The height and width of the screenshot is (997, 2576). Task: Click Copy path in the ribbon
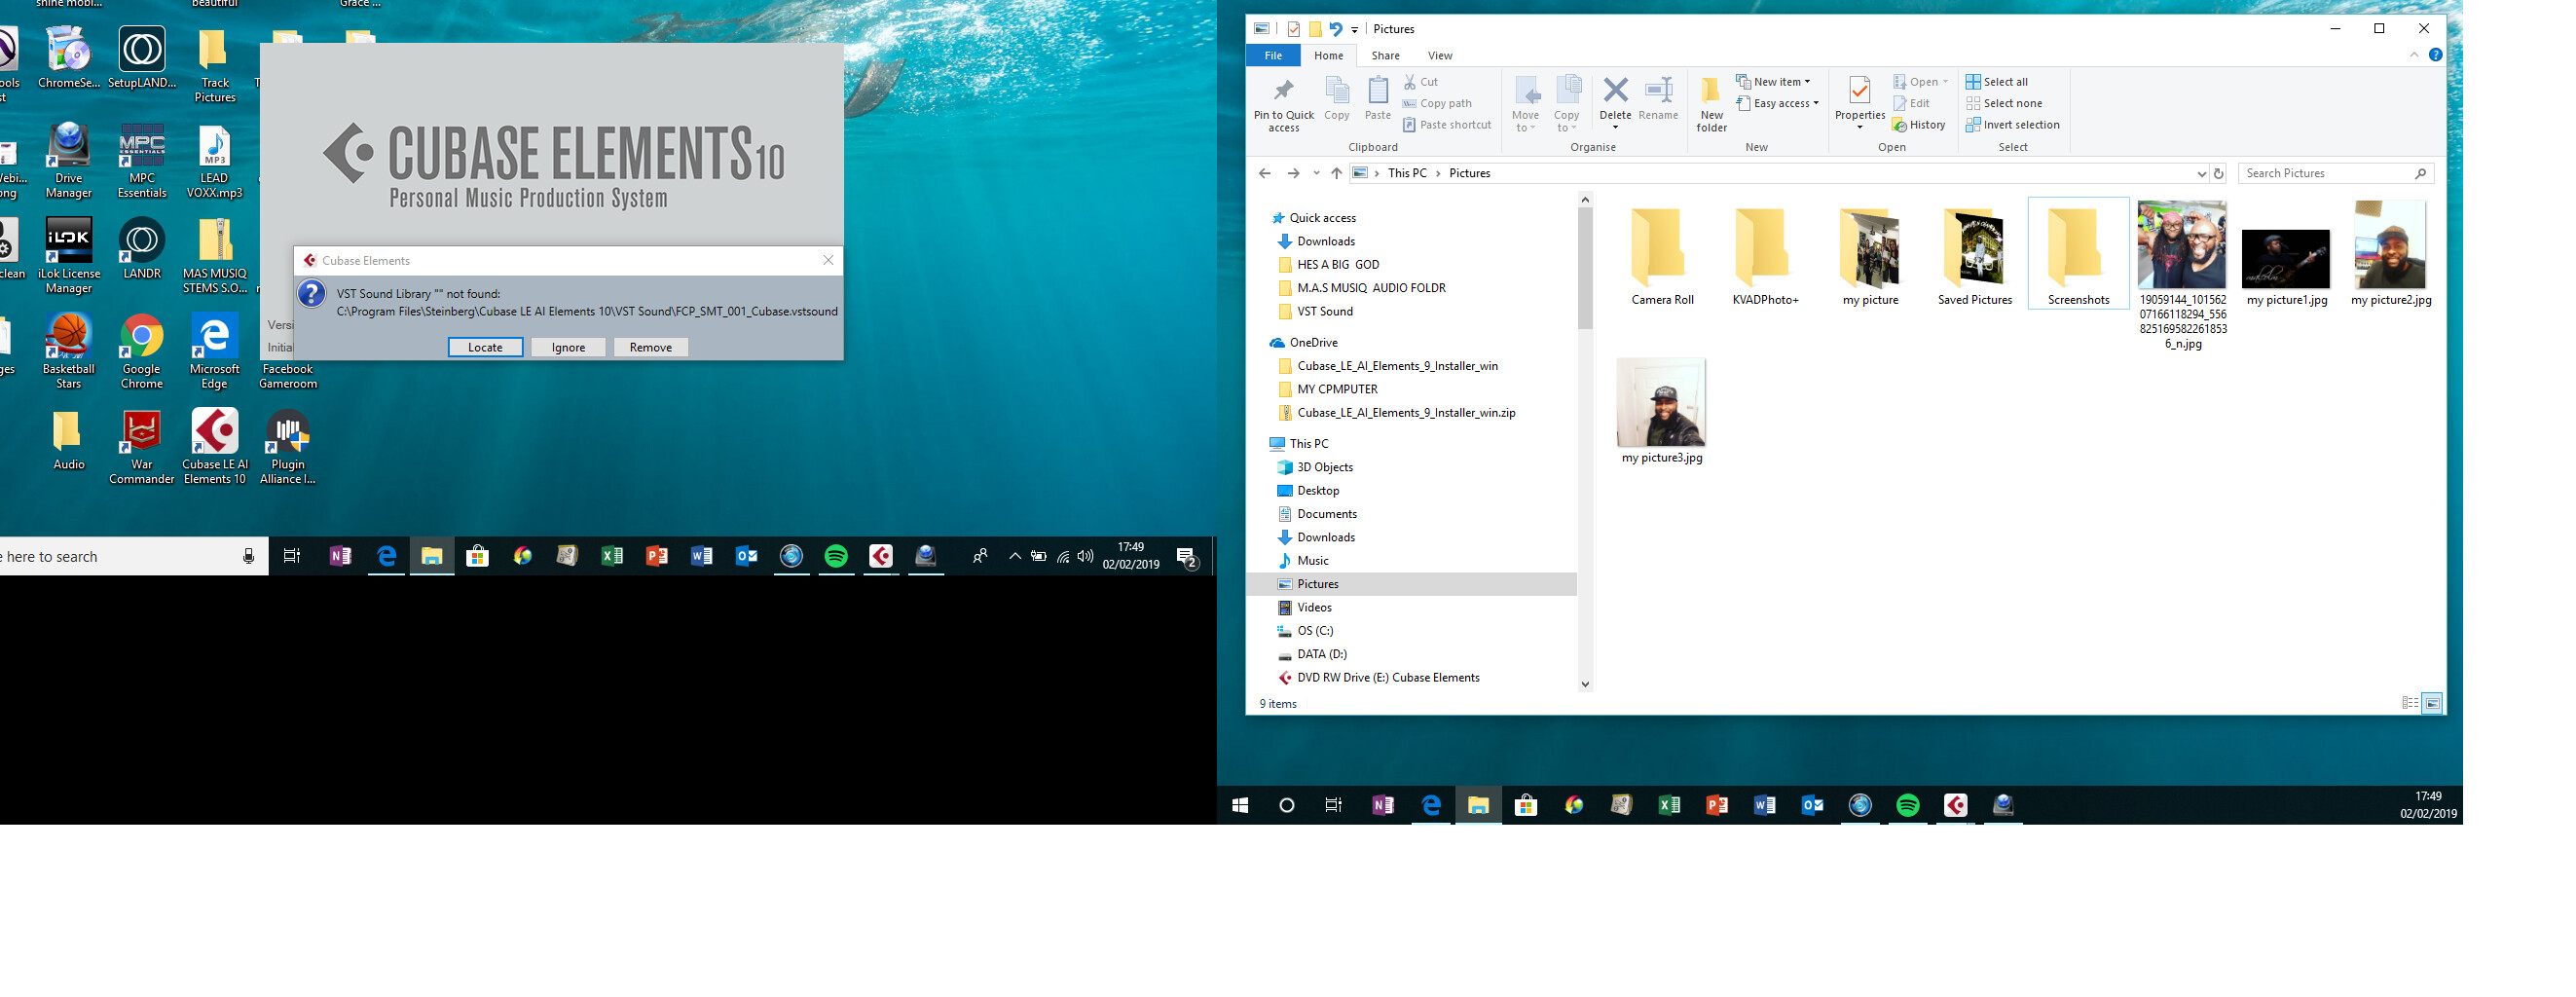pyautogui.click(x=1437, y=103)
